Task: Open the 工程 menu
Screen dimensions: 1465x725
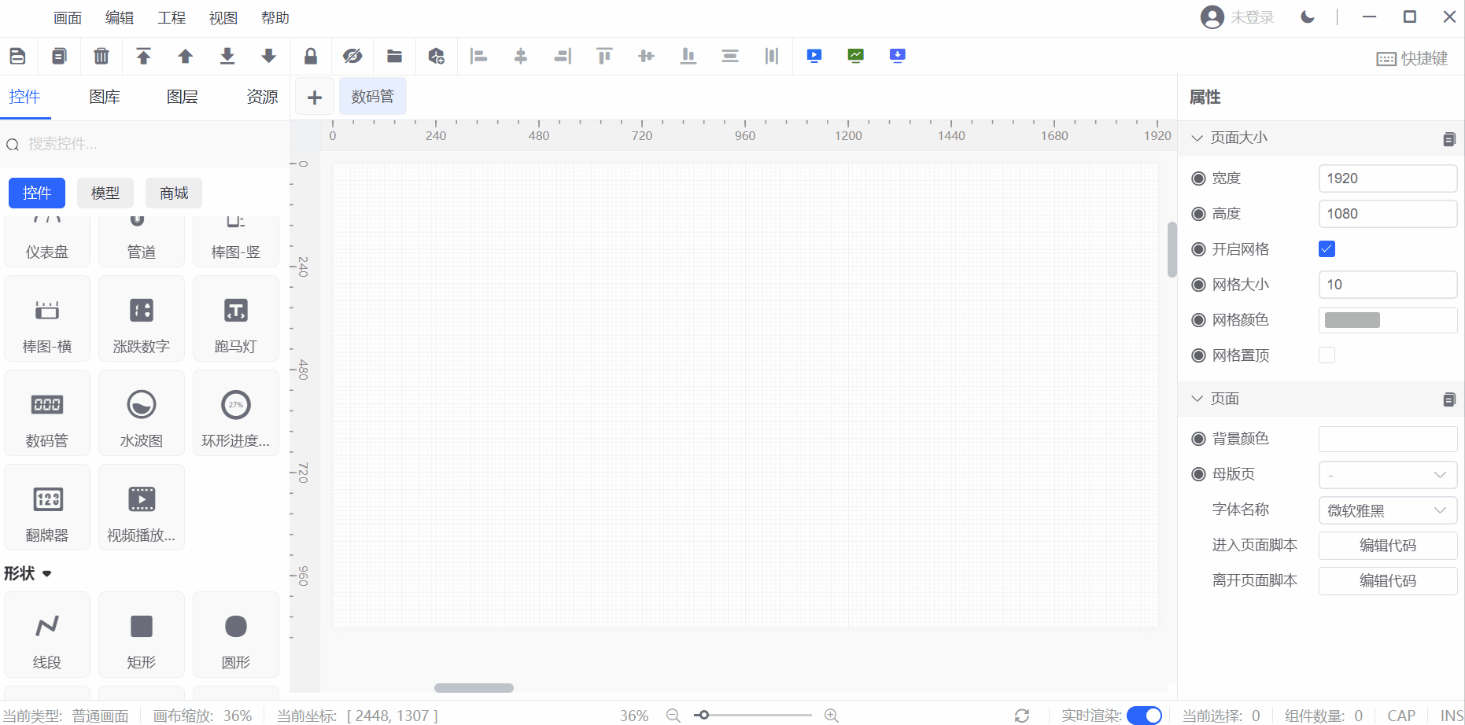Action: tap(172, 17)
